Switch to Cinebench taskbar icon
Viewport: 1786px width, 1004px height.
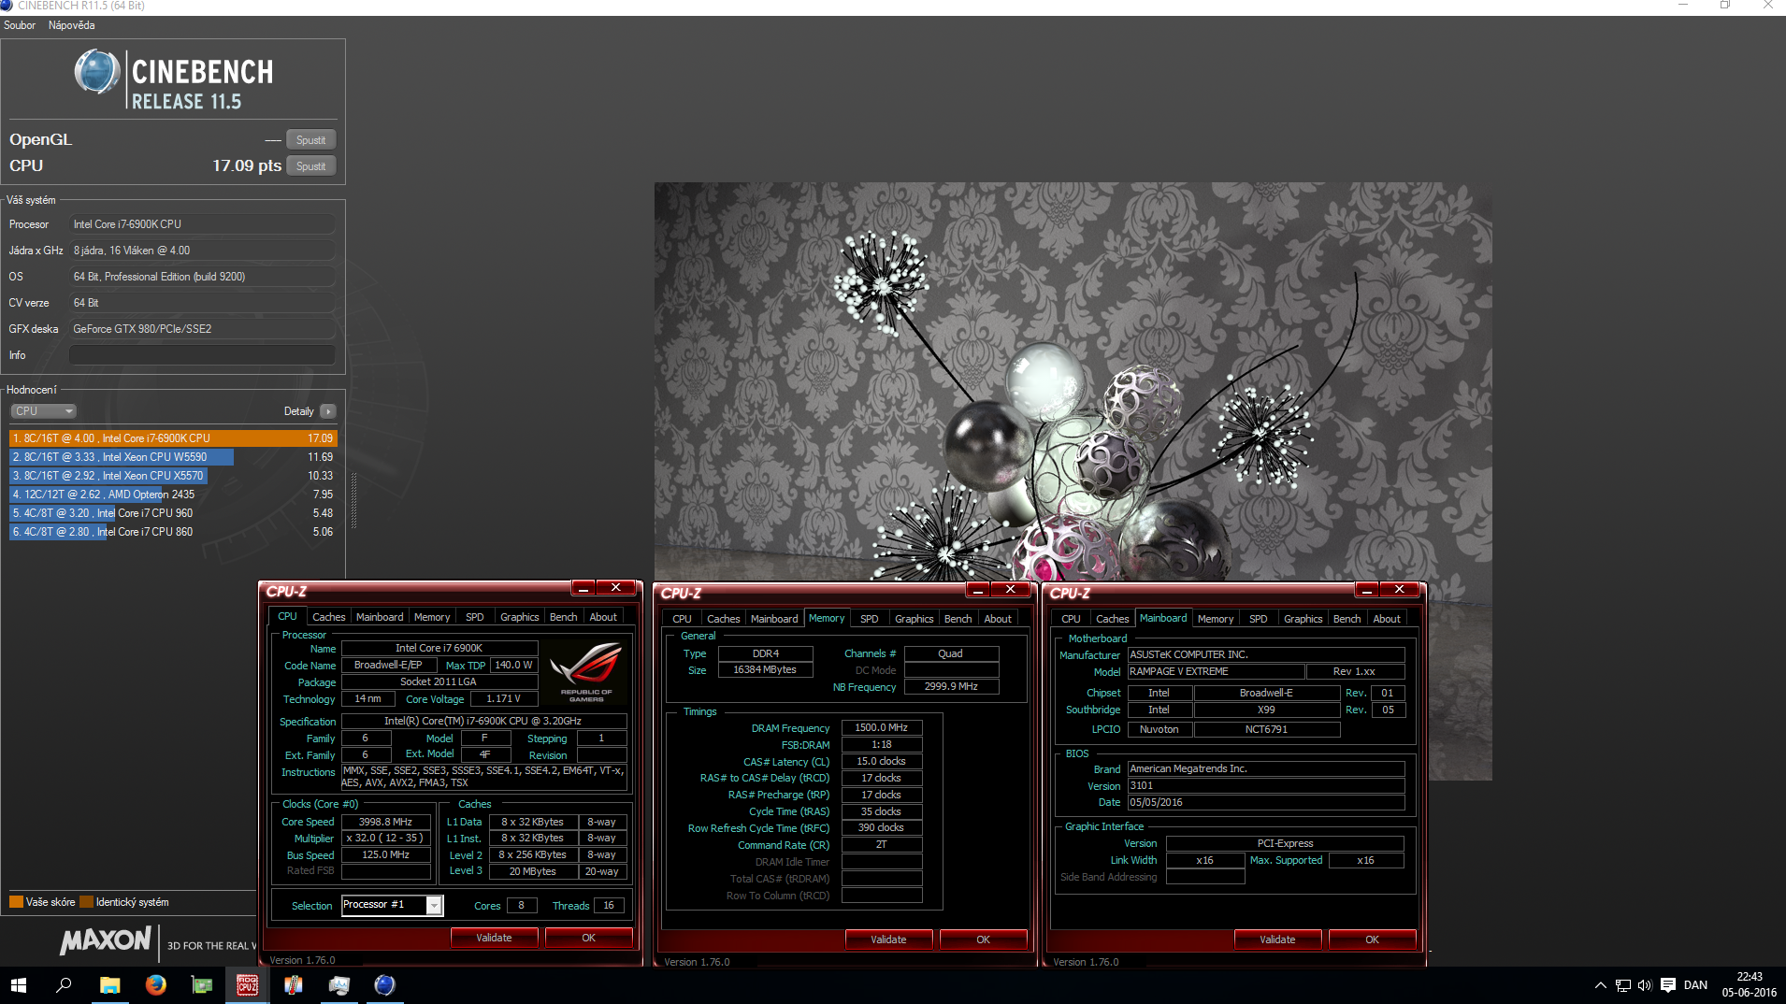384,985
